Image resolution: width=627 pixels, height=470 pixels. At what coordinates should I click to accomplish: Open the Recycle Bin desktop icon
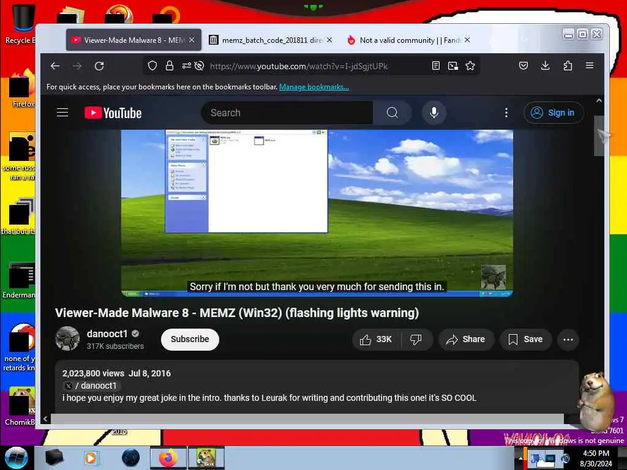[x=20, y=24]
